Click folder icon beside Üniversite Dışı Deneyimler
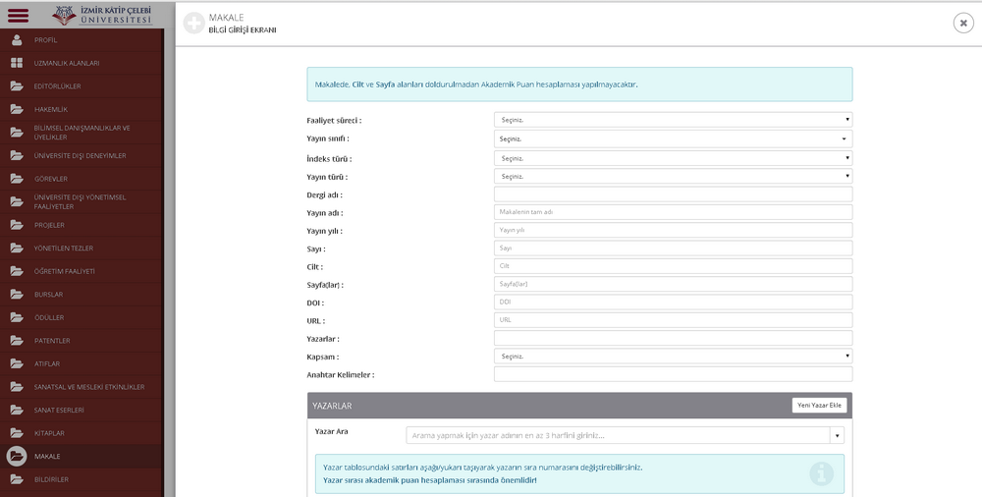This screenshot has height=497, width=982. tap(17, 155)
